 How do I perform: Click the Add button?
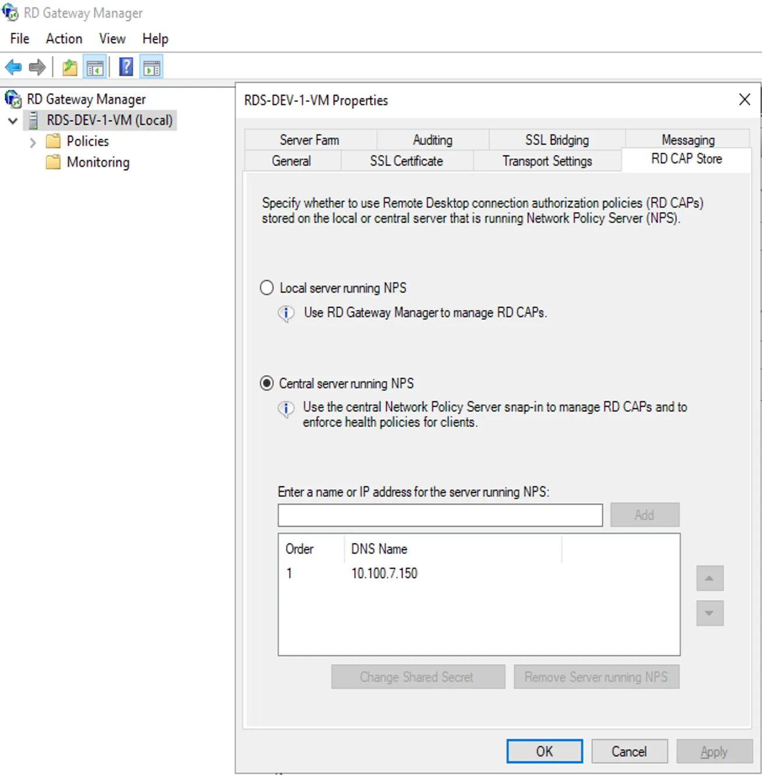tap(644, 515)
